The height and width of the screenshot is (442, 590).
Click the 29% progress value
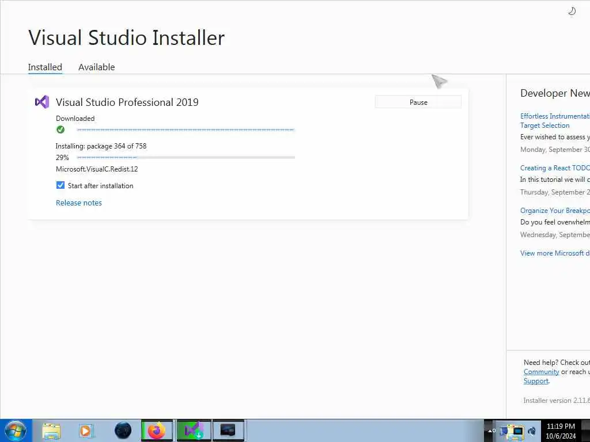(62, 158)
